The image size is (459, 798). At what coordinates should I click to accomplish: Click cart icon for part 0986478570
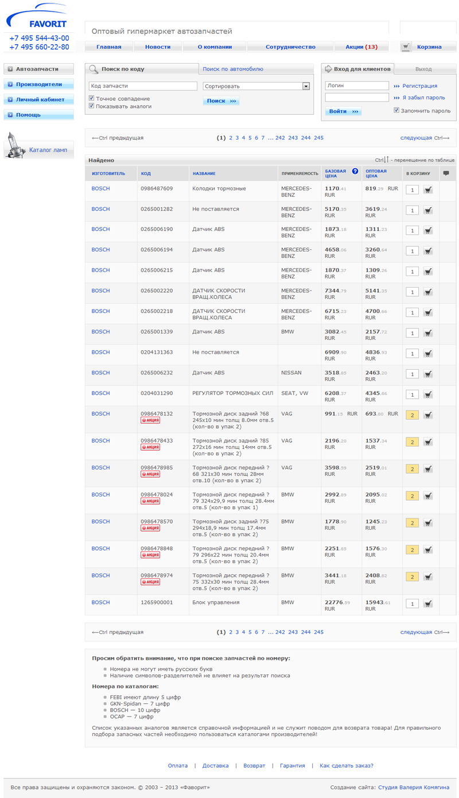coord(428,524)
